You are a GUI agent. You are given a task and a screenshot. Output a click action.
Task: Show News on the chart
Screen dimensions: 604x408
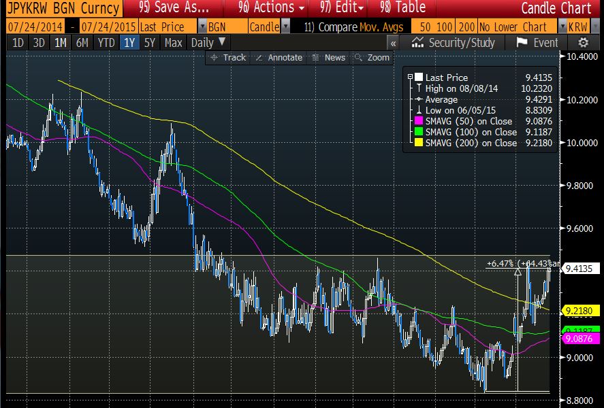pyautogui.click(x=328, y=58)
